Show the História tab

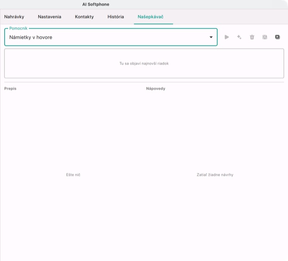(x=116, y=17)
